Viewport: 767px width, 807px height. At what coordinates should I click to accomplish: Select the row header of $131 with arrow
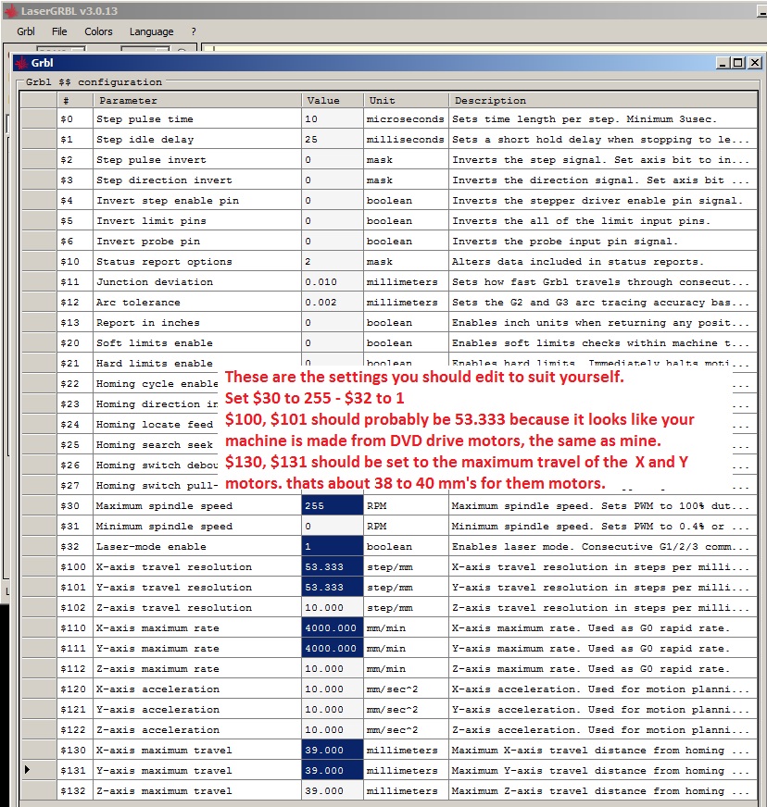pyautogui.click(x=39, y=771)
